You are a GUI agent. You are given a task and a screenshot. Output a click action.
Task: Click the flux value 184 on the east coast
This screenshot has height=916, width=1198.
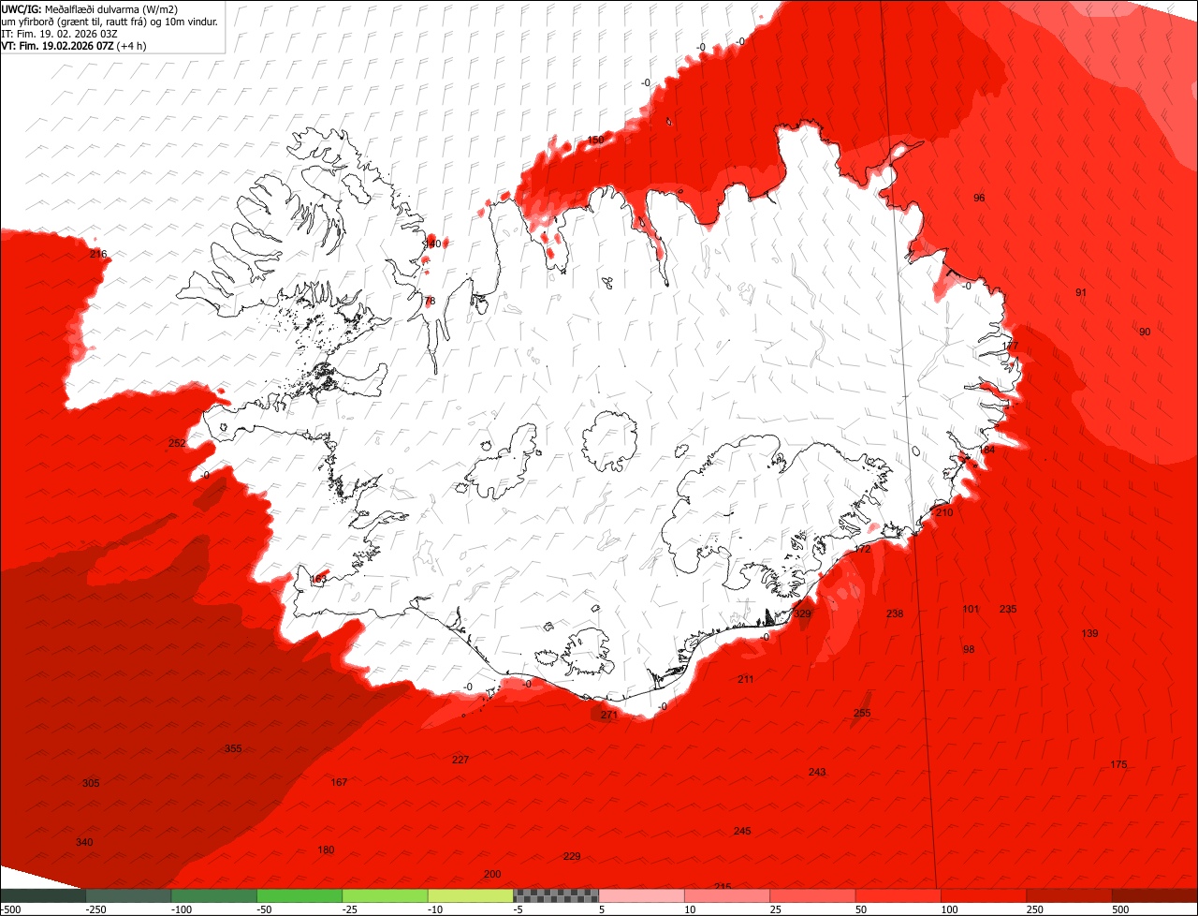(986, 450)
